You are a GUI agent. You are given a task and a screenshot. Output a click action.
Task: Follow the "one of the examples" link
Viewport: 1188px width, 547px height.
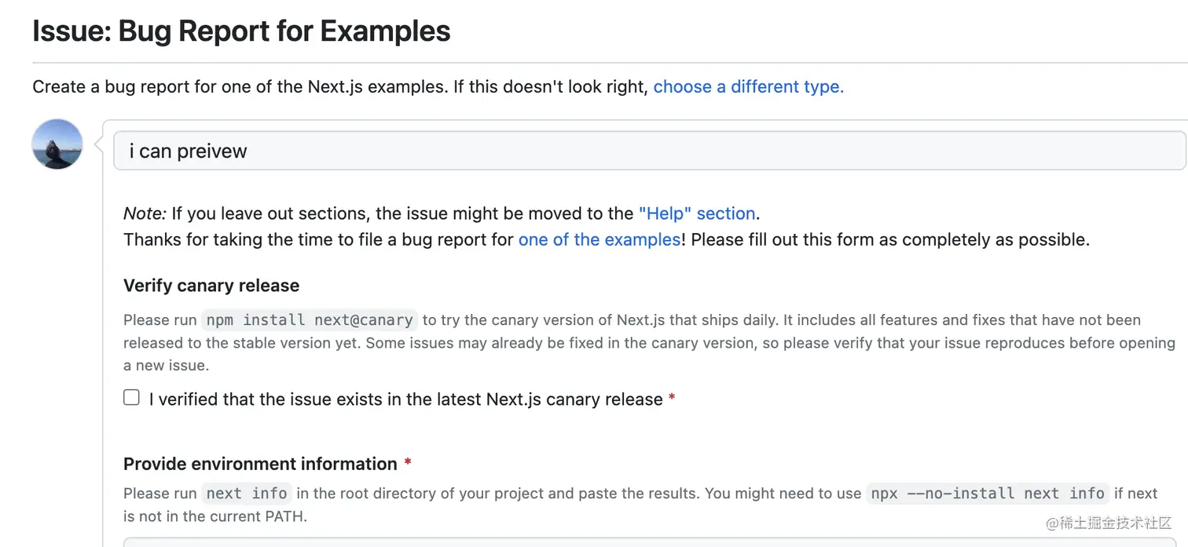599,239
